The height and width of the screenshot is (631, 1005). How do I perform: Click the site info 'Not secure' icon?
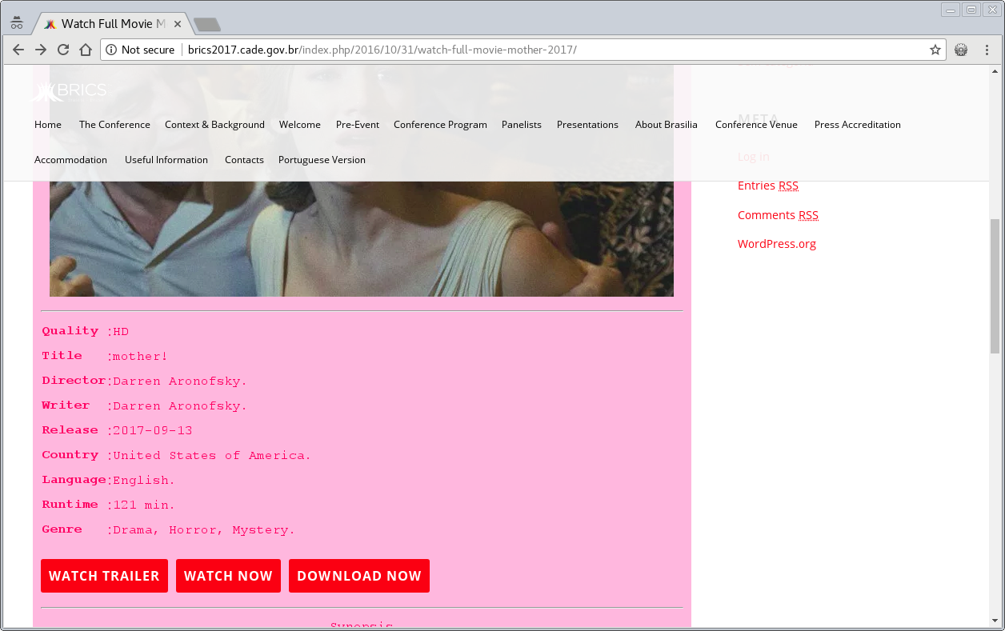(111, 50)
